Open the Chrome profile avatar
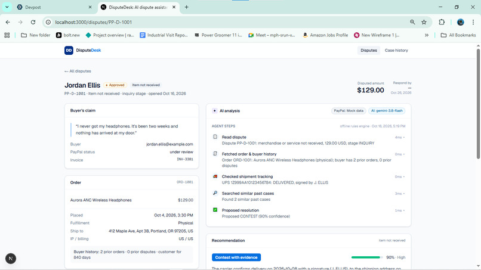This screenshot has height=270, width=481. tap(461, 22)
